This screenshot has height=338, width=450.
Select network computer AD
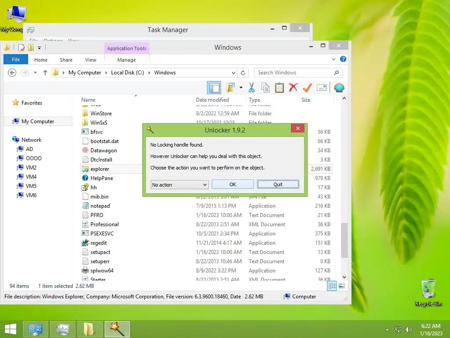(29, 149)
